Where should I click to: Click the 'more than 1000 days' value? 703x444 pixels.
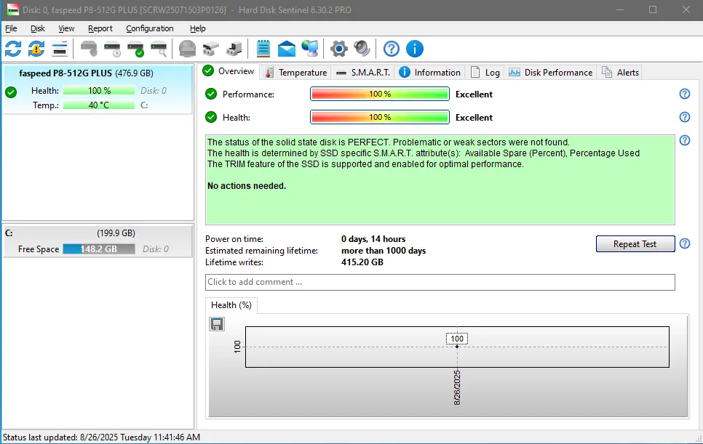pyautogui.click(x=384, y=251)
